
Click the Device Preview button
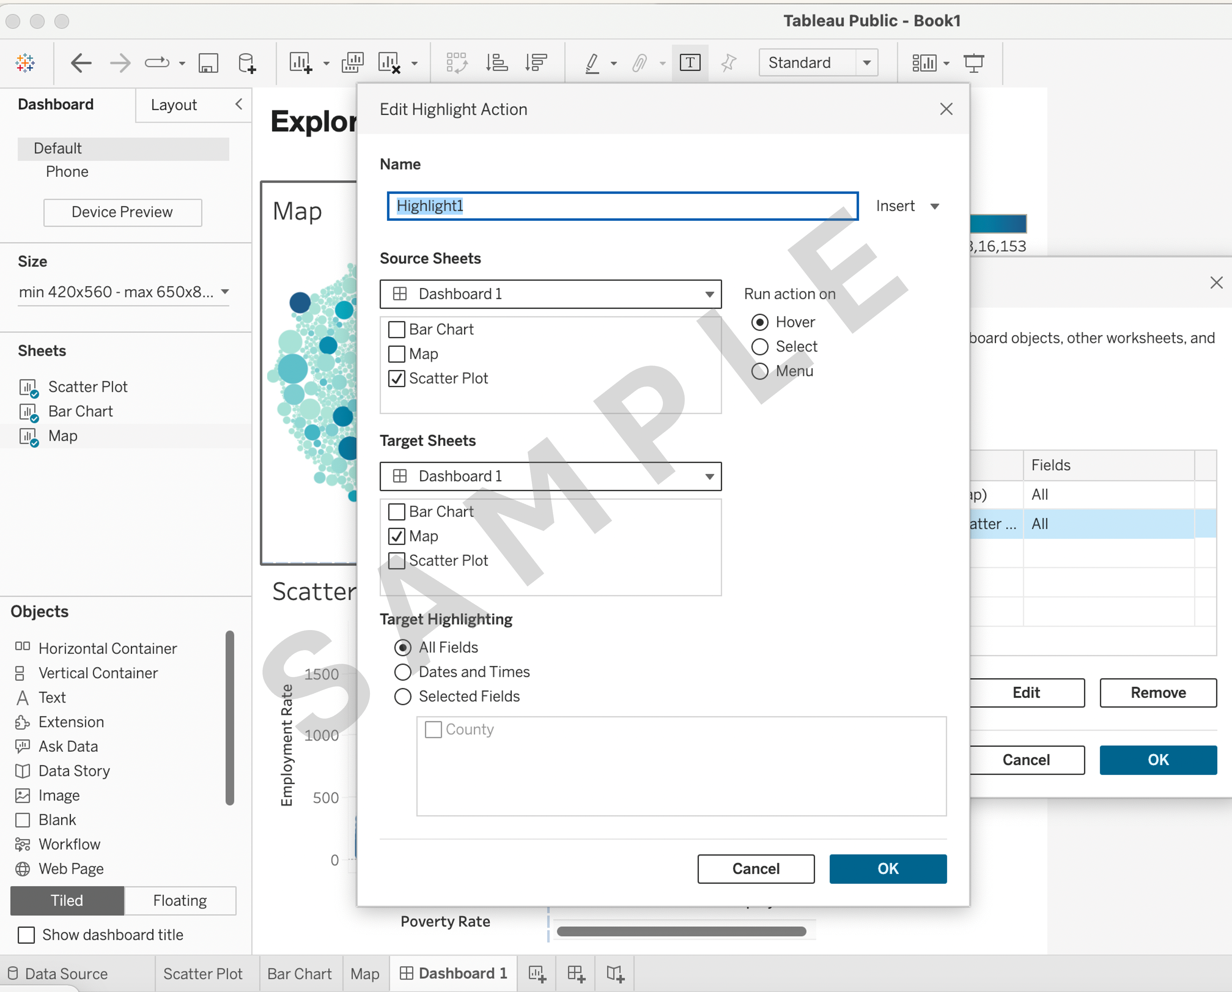pos(122,212)
